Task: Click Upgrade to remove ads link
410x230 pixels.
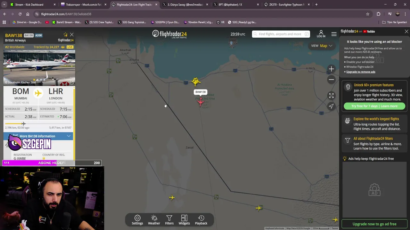Action: click(361, 72)
